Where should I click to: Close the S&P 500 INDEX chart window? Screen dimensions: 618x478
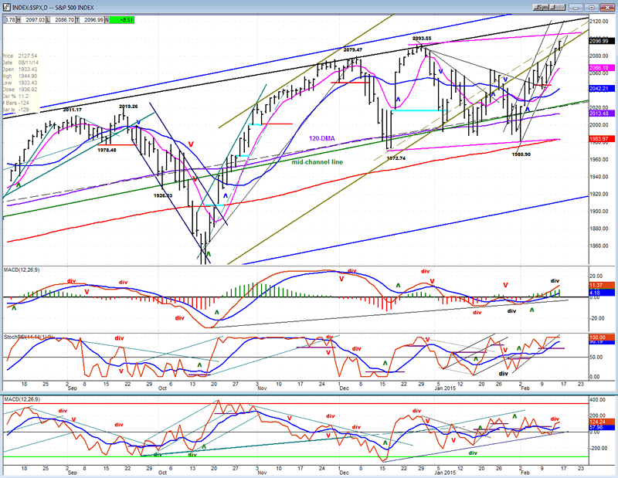[606, 8]
